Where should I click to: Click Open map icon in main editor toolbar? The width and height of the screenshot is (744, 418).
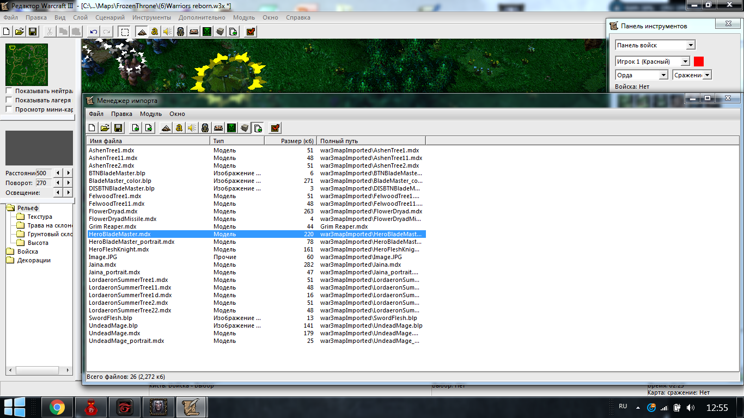(x=20, y=32)
